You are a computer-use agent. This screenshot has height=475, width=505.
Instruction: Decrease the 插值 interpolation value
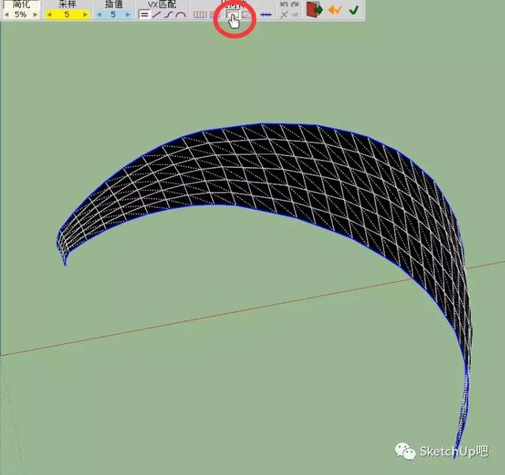tap(99, 15)
